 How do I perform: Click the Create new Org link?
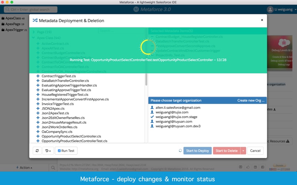click(x=251, y=100)
